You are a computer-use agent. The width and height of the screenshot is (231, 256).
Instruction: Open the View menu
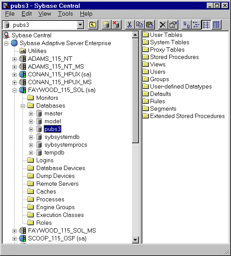click(45, 14)
